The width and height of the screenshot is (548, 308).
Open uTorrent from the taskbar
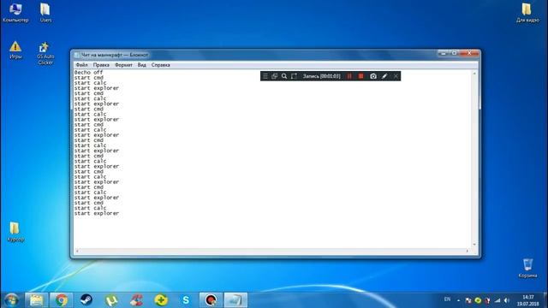click(111, 300)
